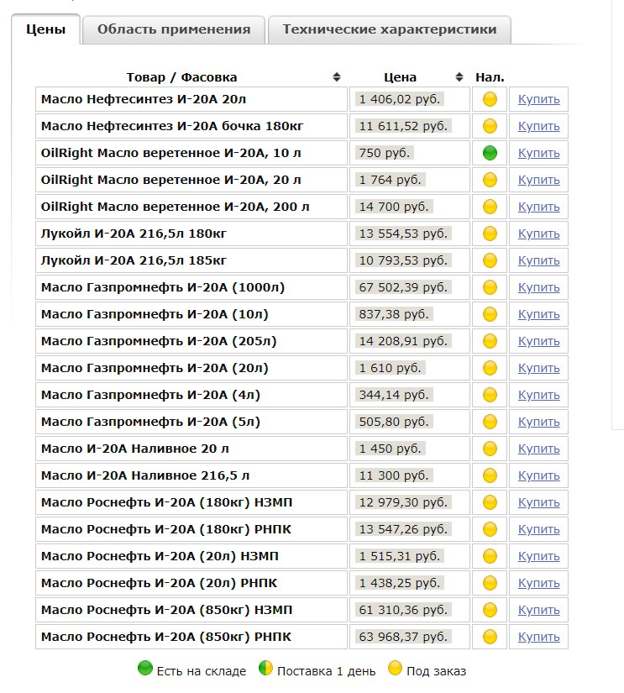Click availability dot for Роснефть (850кг) РНПК
Screen dimensions: 624x693
(x=490, y=637)
